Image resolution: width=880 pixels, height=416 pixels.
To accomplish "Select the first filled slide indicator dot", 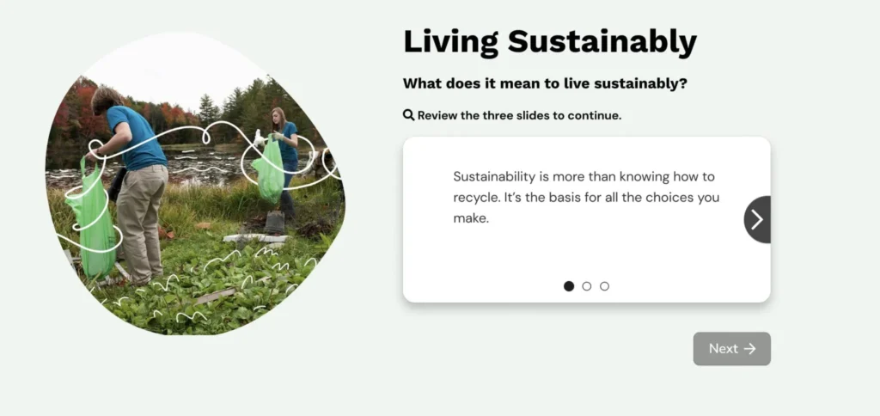I will 569,286.
